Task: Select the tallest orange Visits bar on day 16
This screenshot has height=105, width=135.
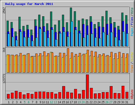Action: click(68, 60)
